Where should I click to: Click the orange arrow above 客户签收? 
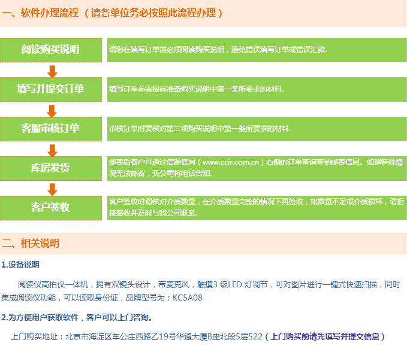tap(52, 189)
